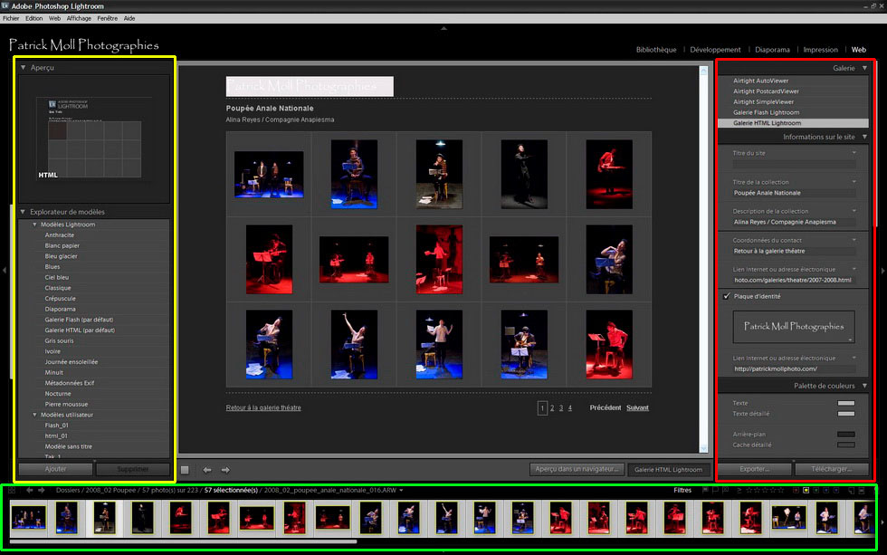This screenshot has width=887, height=555.
Task: Click filmstrip back navigation arrow
Action: (29, 490)
